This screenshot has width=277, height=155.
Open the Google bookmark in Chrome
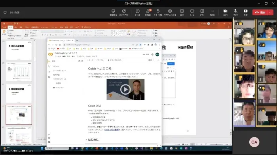click(x=52, y=49)
